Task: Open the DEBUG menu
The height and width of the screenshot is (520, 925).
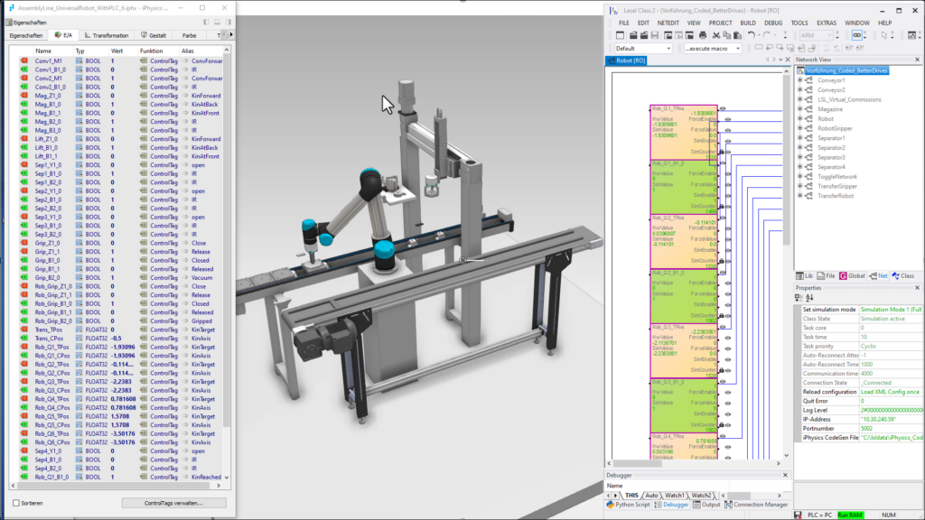Action: (x=773, y=23)
